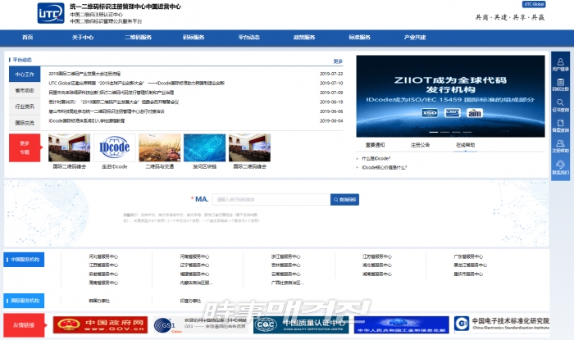Open 什么是IDcode? help link
Viewport: 574px width, 340px height.
[376, 159]
